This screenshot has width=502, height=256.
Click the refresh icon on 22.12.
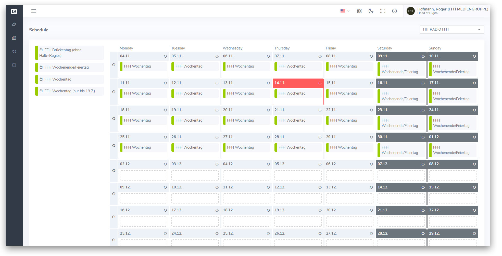(475, 210)
